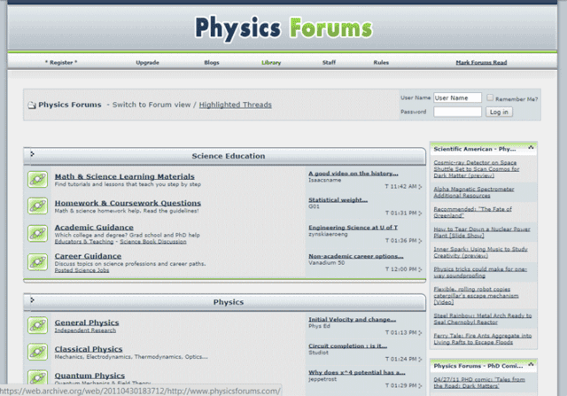The image size is (567, 396).
Task: Open Quantum Physics forum
Action: pyautogui.click(x=89, y=376)
